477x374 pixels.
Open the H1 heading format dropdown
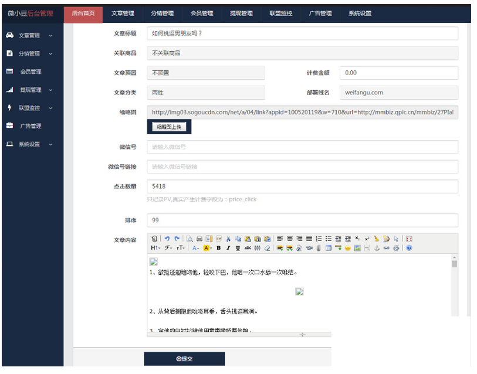[155, 248]
